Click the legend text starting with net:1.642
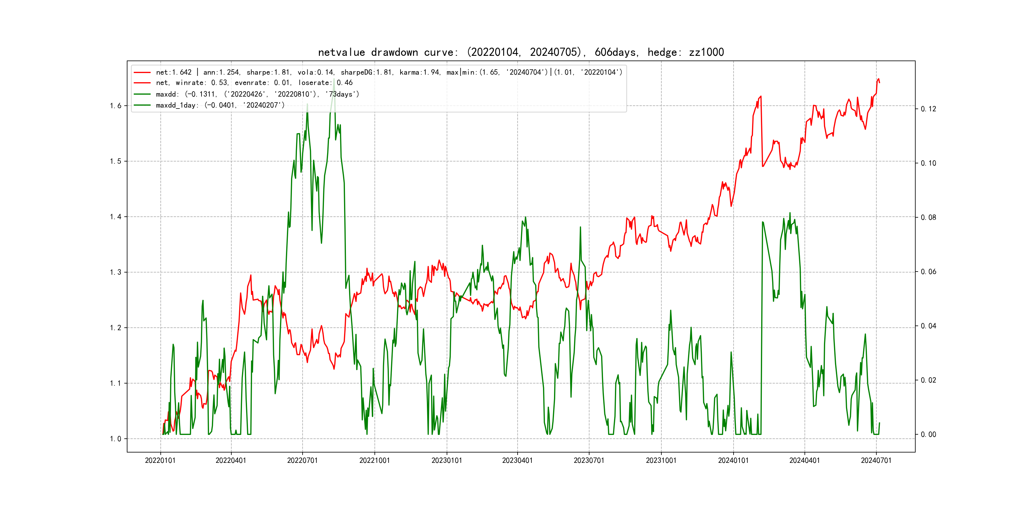This screenshot has height=508, width=1017. 389,72
